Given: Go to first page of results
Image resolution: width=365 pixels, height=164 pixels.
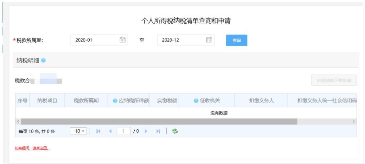Looking at the screenshot, I should click(98, 131).
